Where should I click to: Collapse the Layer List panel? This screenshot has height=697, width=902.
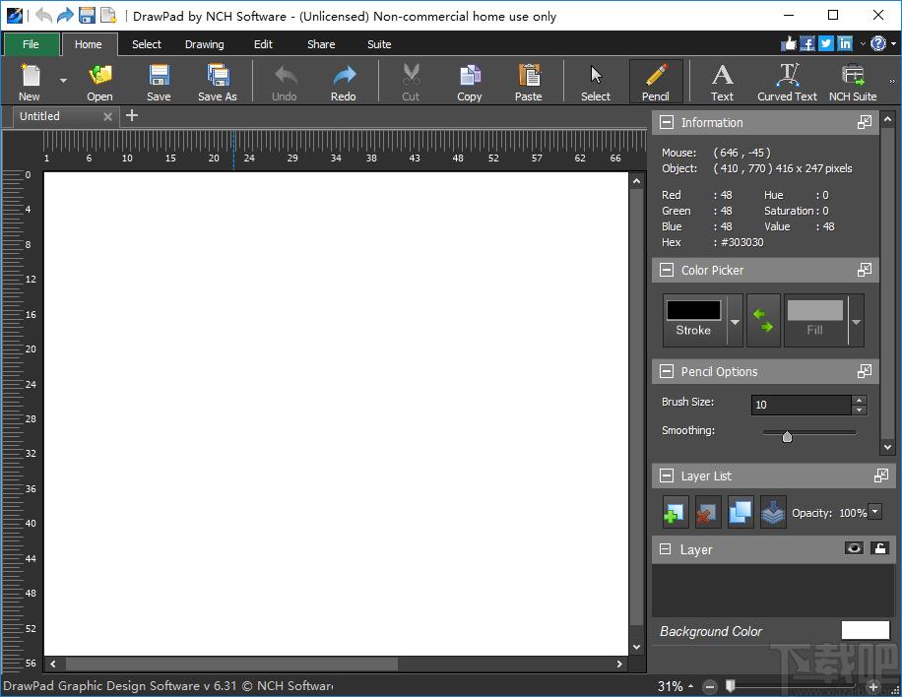click(666, 475)
